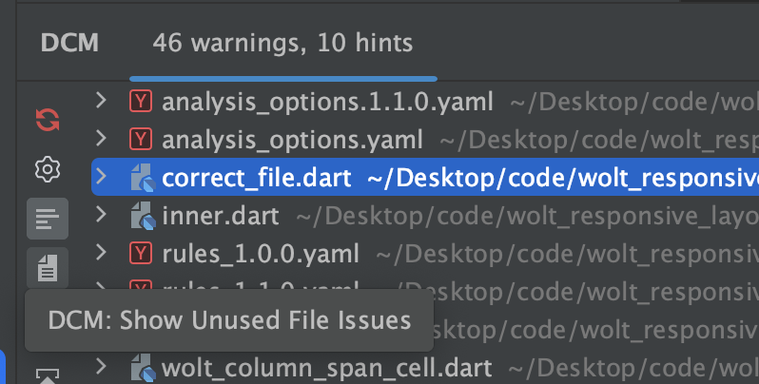759x384 pixels.
Task: Toggle the lines filter button in sidebar
Action: tap(48, 219)
